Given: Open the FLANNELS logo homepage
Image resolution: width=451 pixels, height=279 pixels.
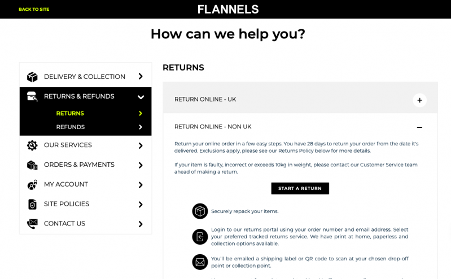Looking at the screenshot, I should point(228,9).
